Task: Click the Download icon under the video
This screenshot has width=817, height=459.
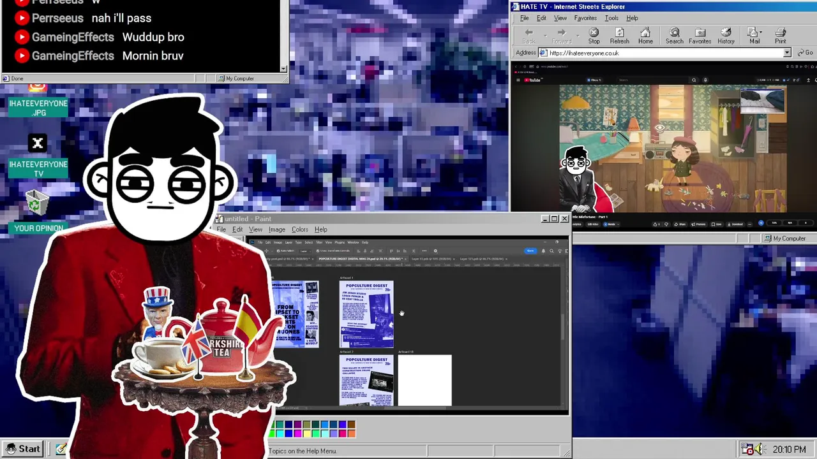Action: (735, 224)
